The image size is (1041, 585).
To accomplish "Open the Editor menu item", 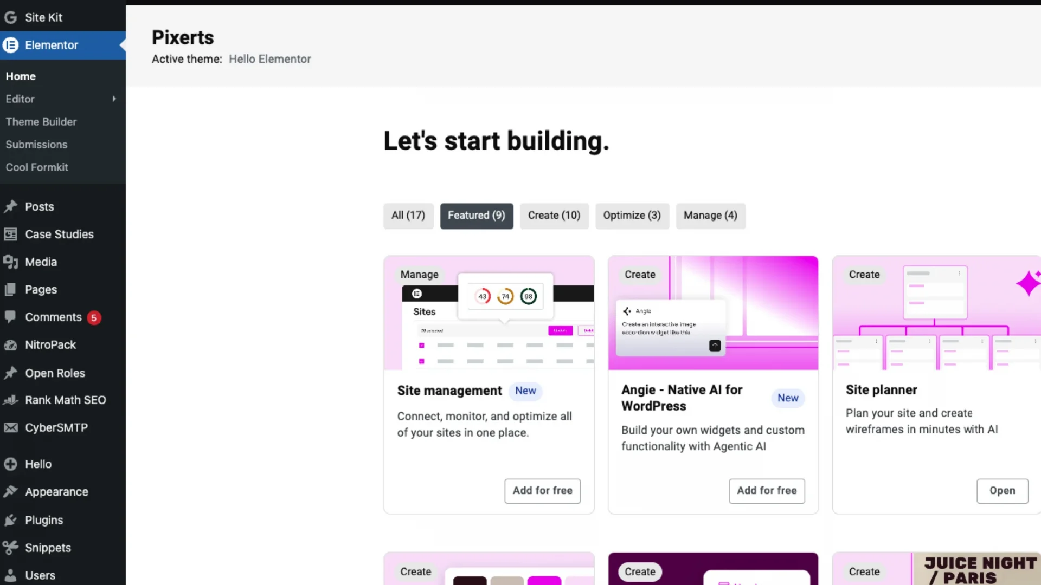I will 20,99.
